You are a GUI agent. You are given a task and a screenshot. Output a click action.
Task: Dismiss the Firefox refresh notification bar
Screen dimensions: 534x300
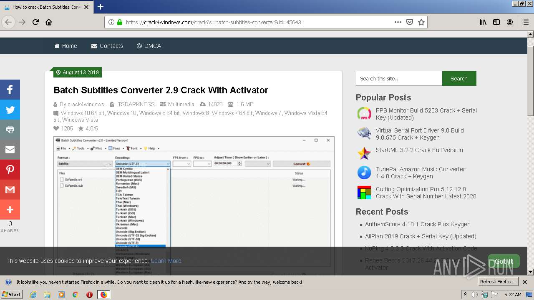tap(525, 282)
